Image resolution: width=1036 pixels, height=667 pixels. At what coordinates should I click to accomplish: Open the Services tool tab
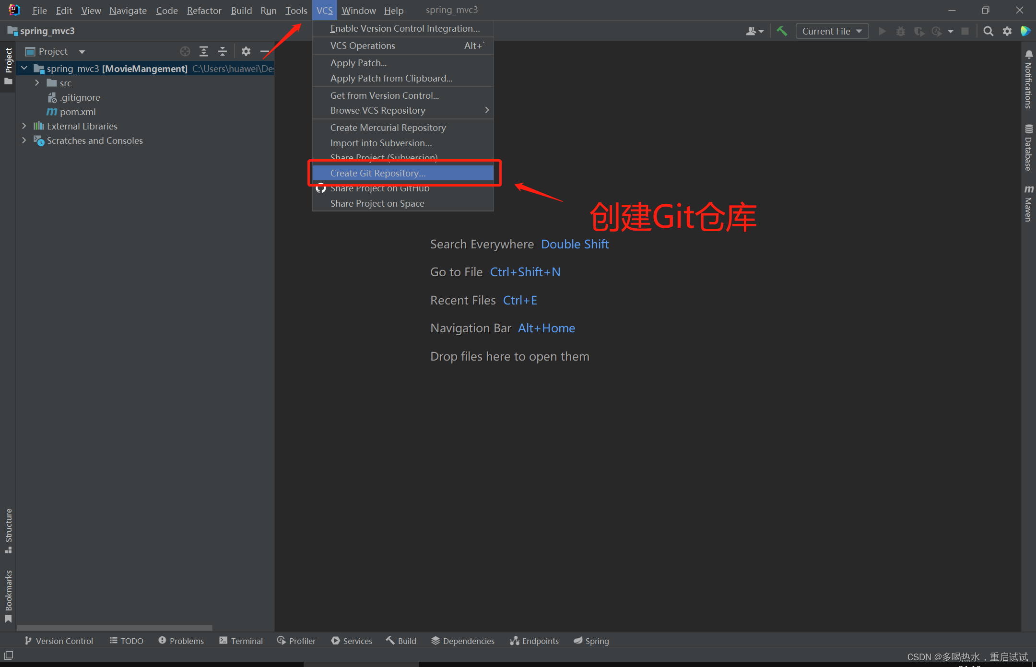click(352, 641)
